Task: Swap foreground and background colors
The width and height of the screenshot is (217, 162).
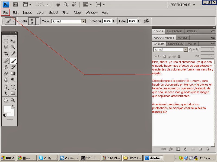Action: coord(13,106)
